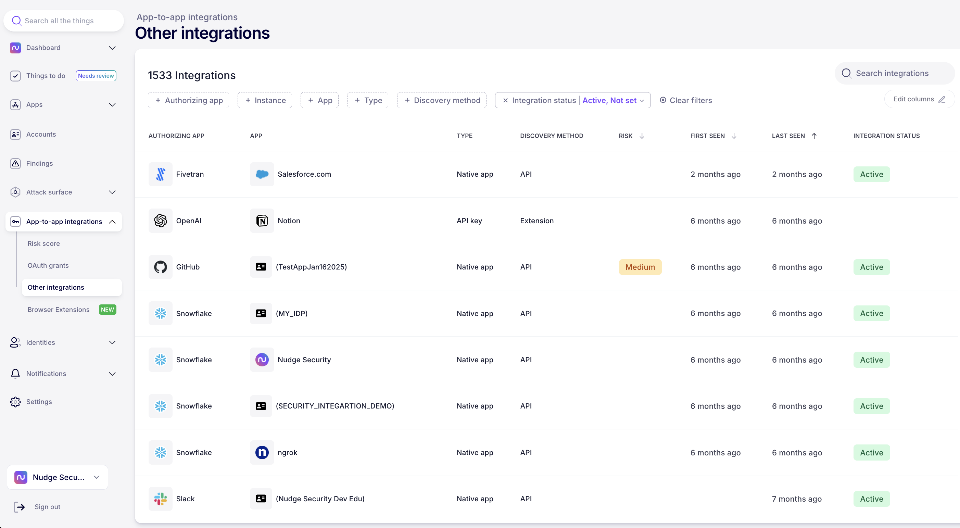The height and width of the screenshot is (528, 960).
Task: Click the Salesforce.com cloud icon
Action: (262, 174)
